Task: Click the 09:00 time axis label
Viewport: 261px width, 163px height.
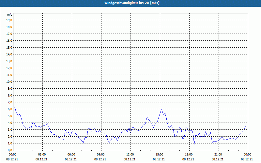Action: (x=101, y=155)
